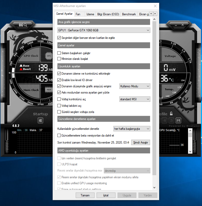202x206 pixels.
Task: Click the Şimdi Araştır button
Action: pos(141,143)
